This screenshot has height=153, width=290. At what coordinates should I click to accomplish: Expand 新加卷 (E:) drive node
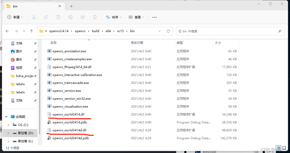tap(8, 141)
